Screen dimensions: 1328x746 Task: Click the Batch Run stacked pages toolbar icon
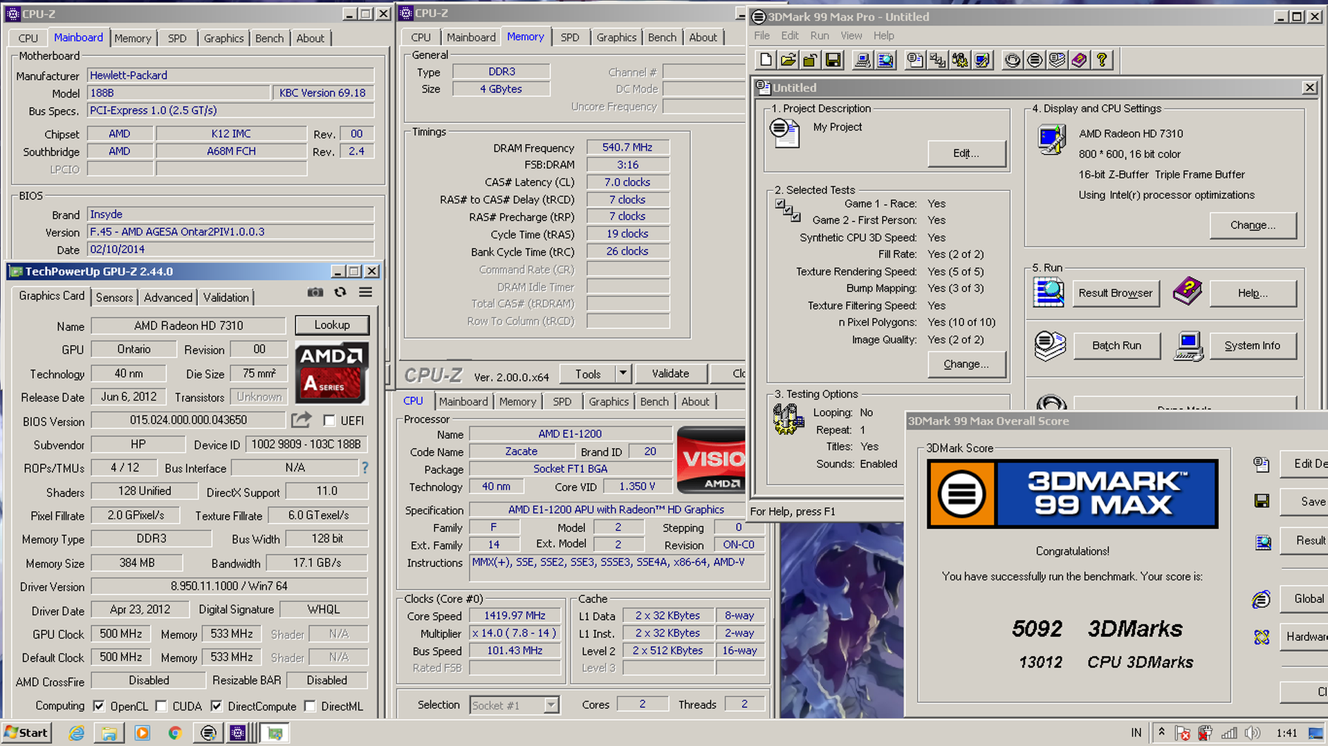tap(1057, 60)
